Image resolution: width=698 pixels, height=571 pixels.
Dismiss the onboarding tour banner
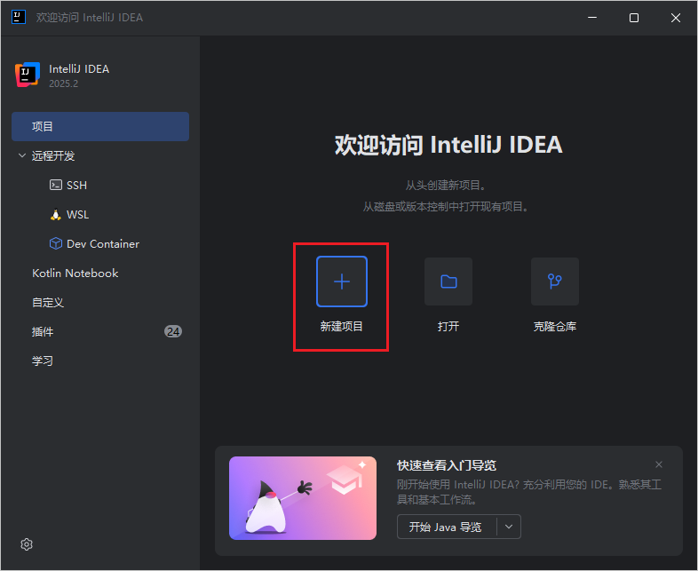(659, 464)
